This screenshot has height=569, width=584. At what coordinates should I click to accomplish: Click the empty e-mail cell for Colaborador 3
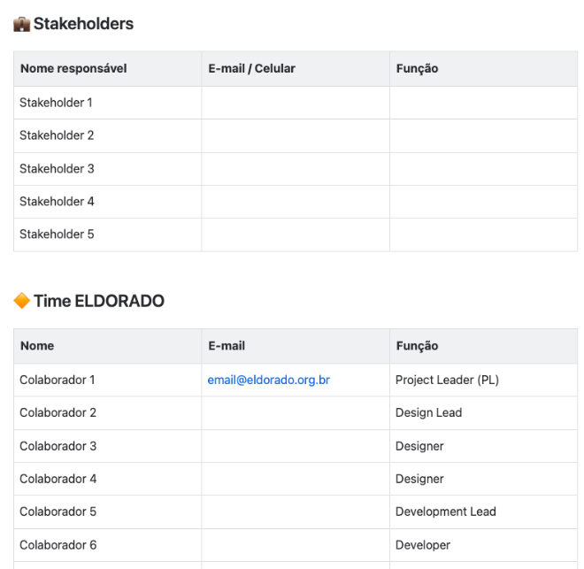coord(296,446)
